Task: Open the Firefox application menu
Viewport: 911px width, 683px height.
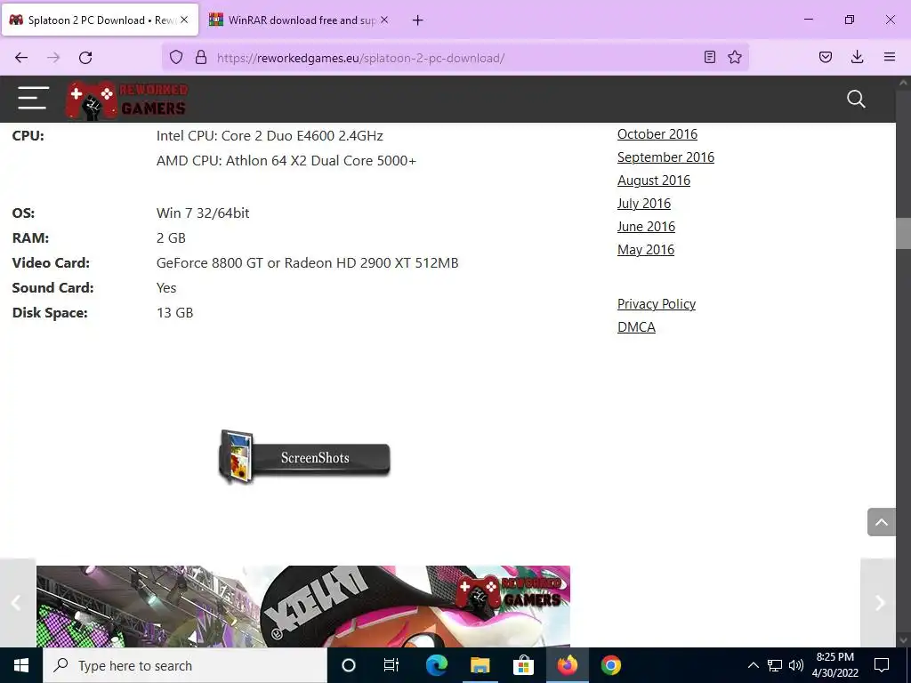Action: coord(889,57)
